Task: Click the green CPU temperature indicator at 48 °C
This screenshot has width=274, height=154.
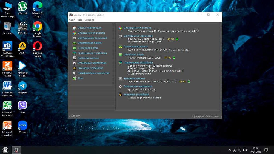Action: (x=177, y=39)
